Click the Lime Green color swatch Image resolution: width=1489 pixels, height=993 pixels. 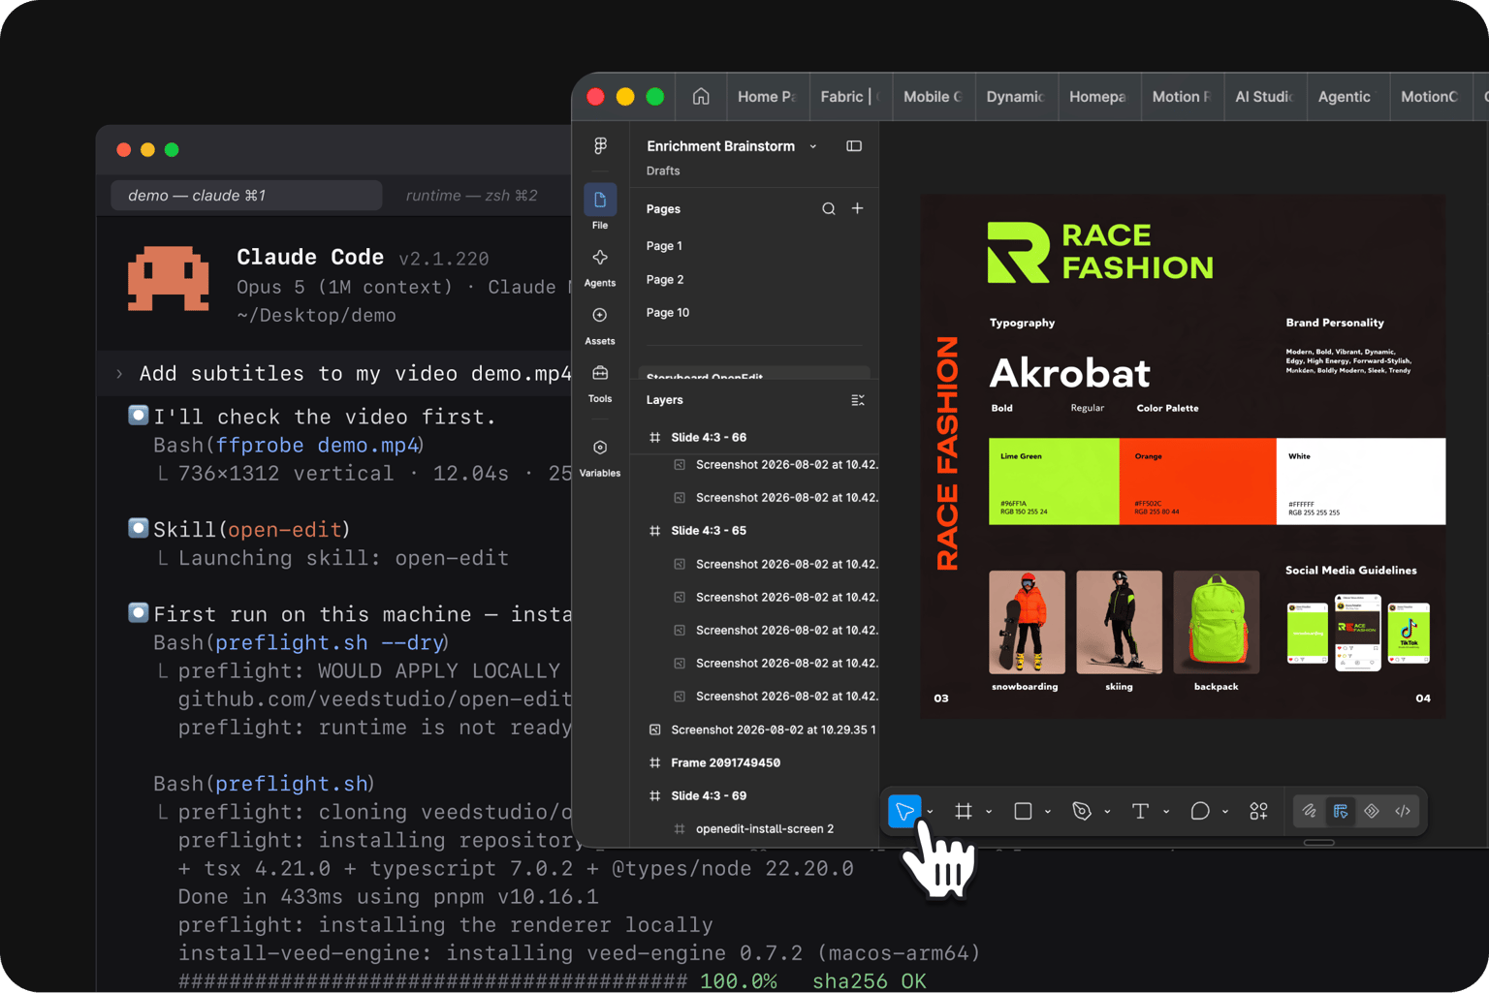[x=1054, y=481]
